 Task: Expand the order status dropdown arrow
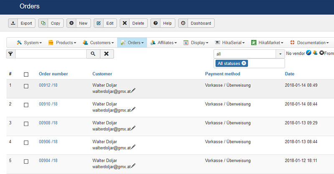(x=280, y=54)
